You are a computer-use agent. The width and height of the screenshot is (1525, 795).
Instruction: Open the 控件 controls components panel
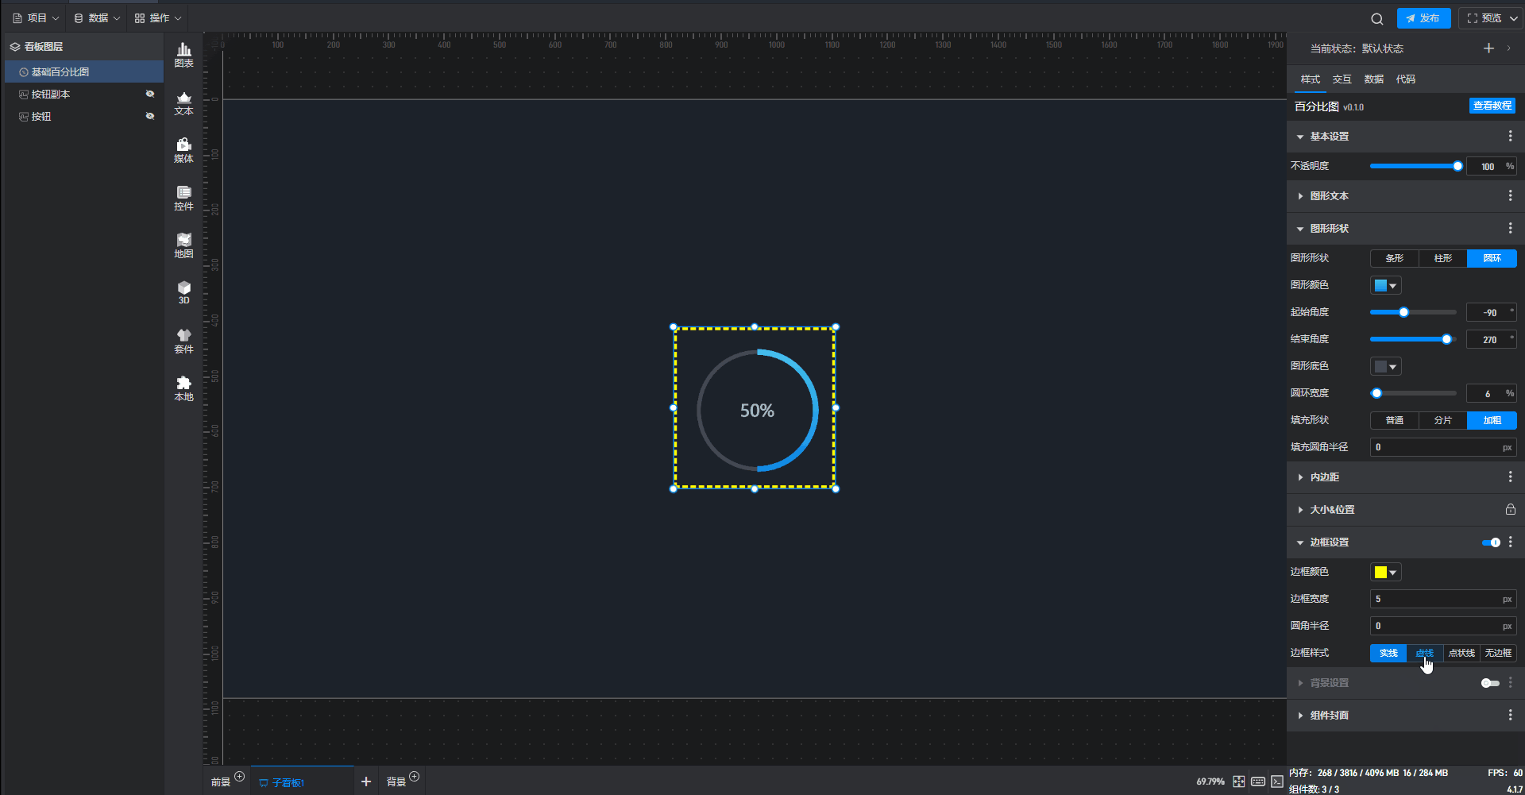tap(183, 198)
